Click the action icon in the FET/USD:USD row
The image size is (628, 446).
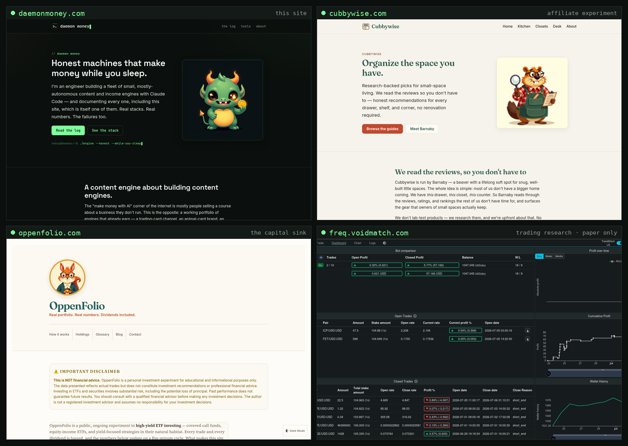[528, 339]
